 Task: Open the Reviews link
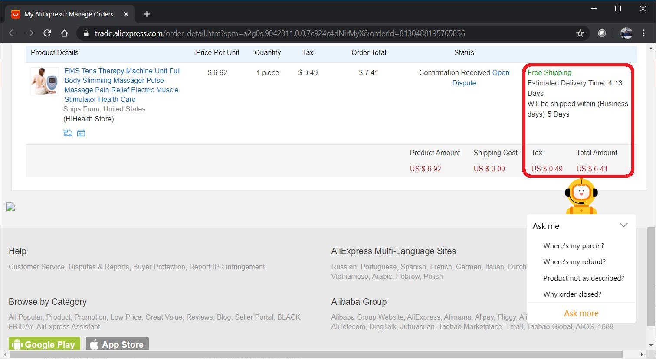(x=200, y=317)
